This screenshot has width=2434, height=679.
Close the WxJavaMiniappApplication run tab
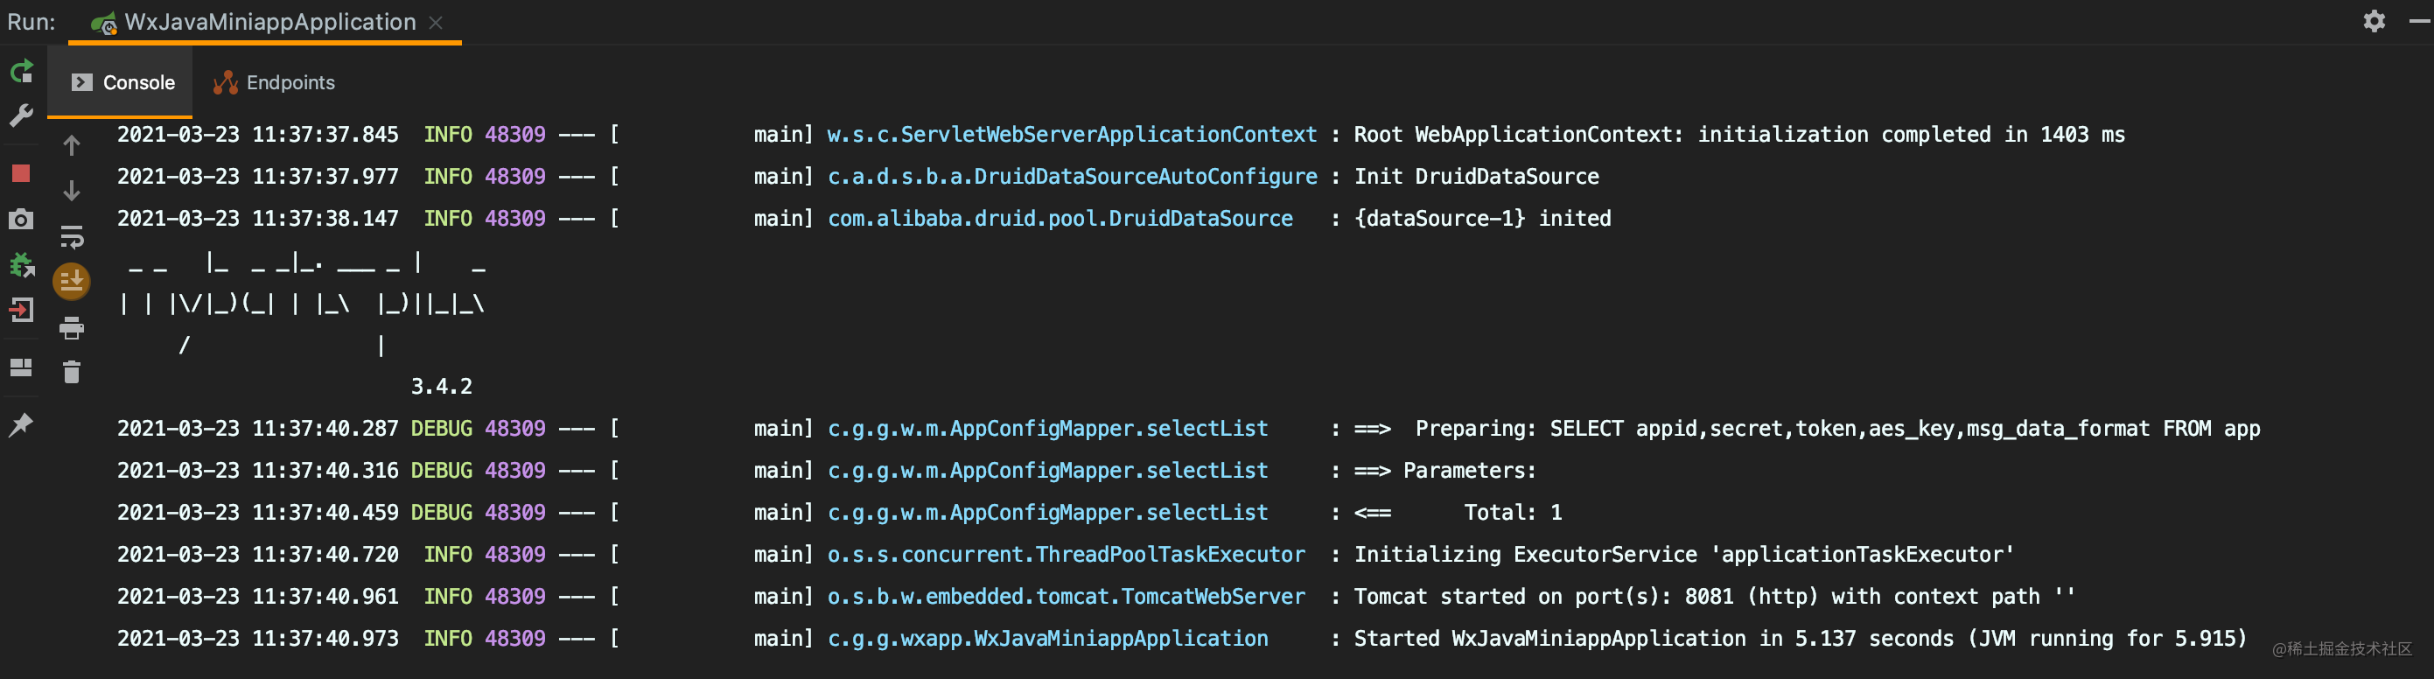click(x=436, y=23)
